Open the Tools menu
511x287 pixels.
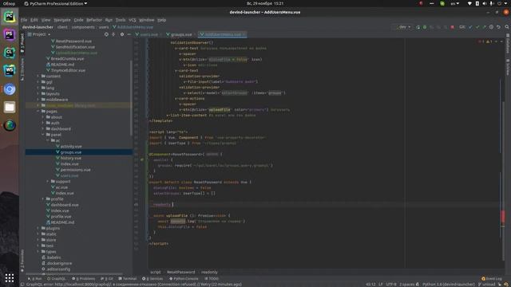tap(121, 20)
